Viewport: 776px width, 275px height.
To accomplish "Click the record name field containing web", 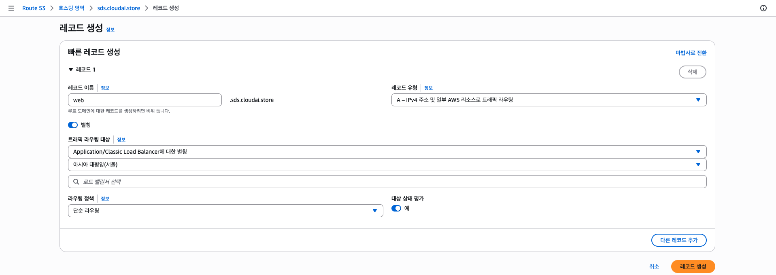I will click(145, 100).
